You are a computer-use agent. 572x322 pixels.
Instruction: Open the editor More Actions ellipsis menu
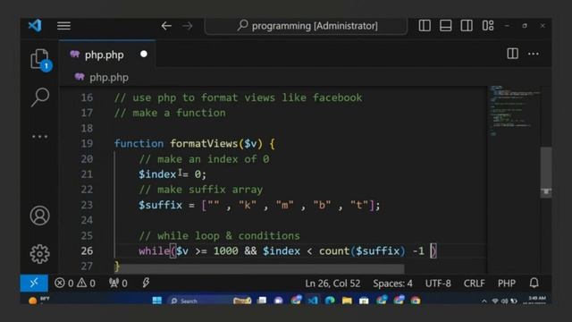[x=534, y=54]
